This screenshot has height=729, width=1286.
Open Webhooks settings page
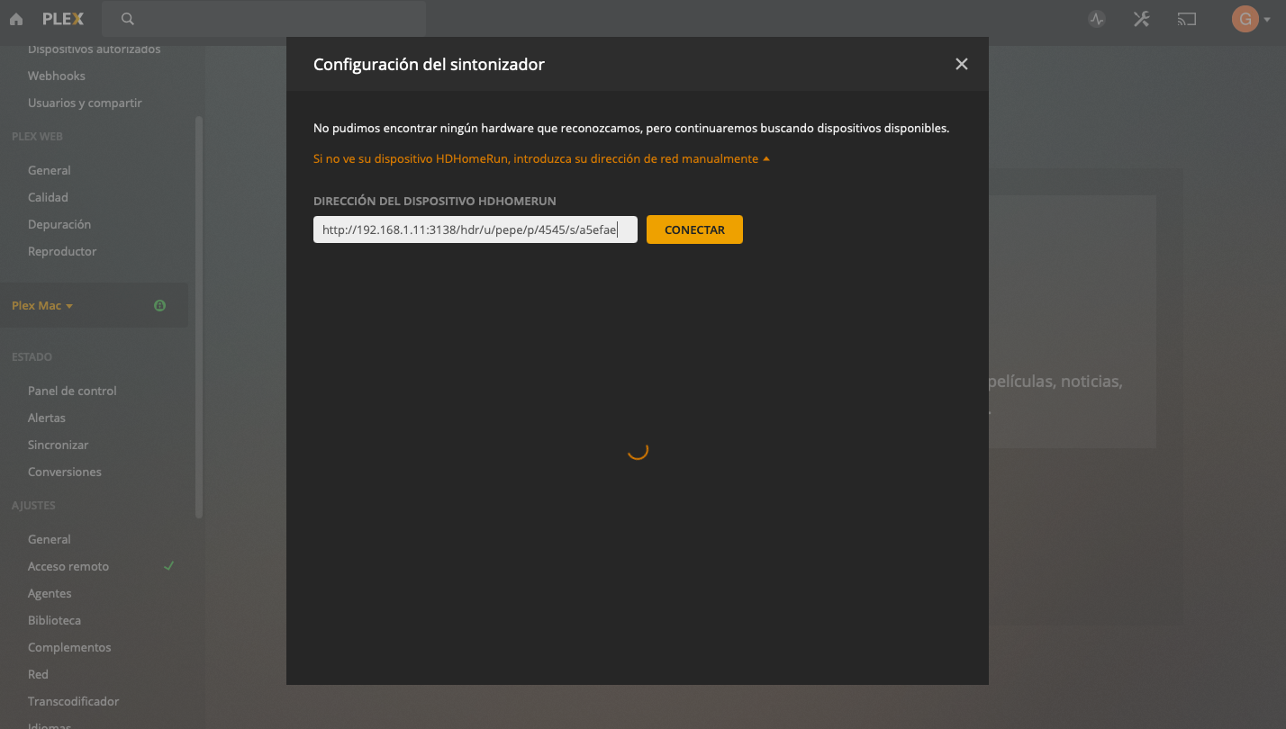click(x=57, y=76)
